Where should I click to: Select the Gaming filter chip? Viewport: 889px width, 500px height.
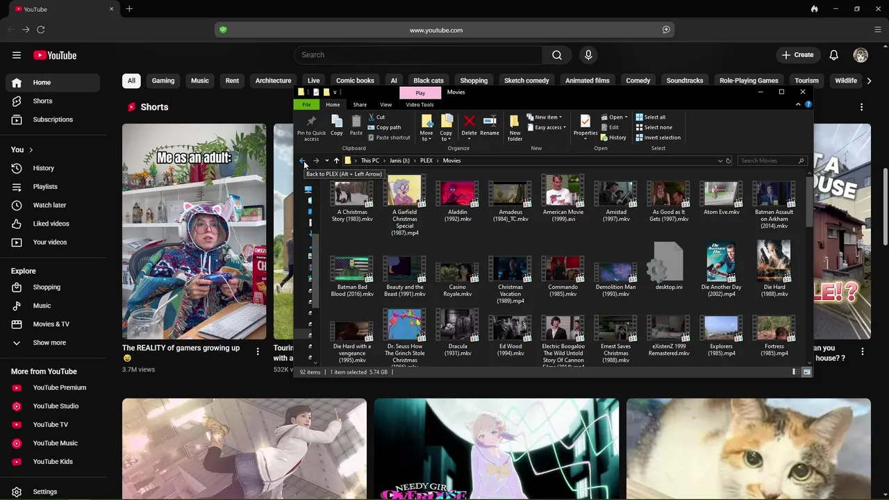pyautogui.click(x=163, y=81)
